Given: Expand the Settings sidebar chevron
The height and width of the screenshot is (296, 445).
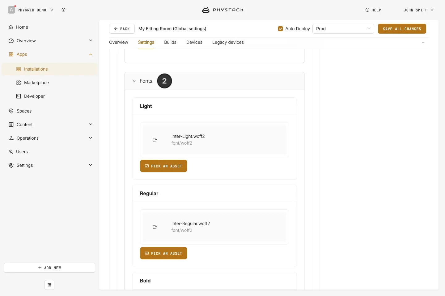Looking at the screenshot, I should tap(91, 165).
